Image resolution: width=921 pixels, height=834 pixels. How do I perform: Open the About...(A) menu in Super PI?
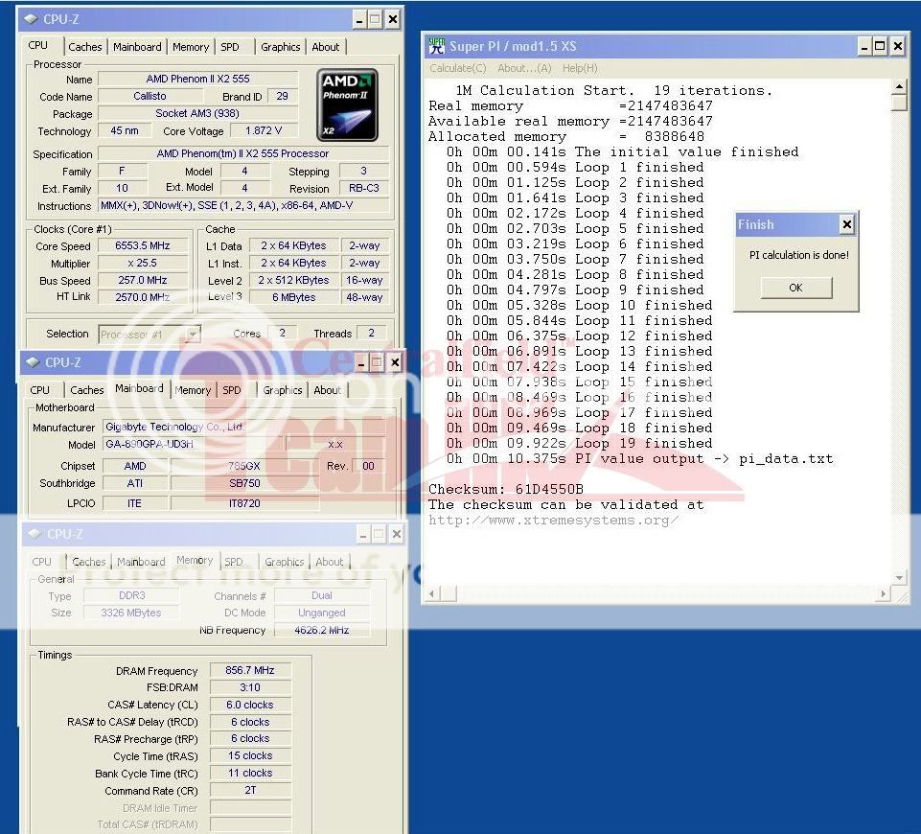[524, 68]
